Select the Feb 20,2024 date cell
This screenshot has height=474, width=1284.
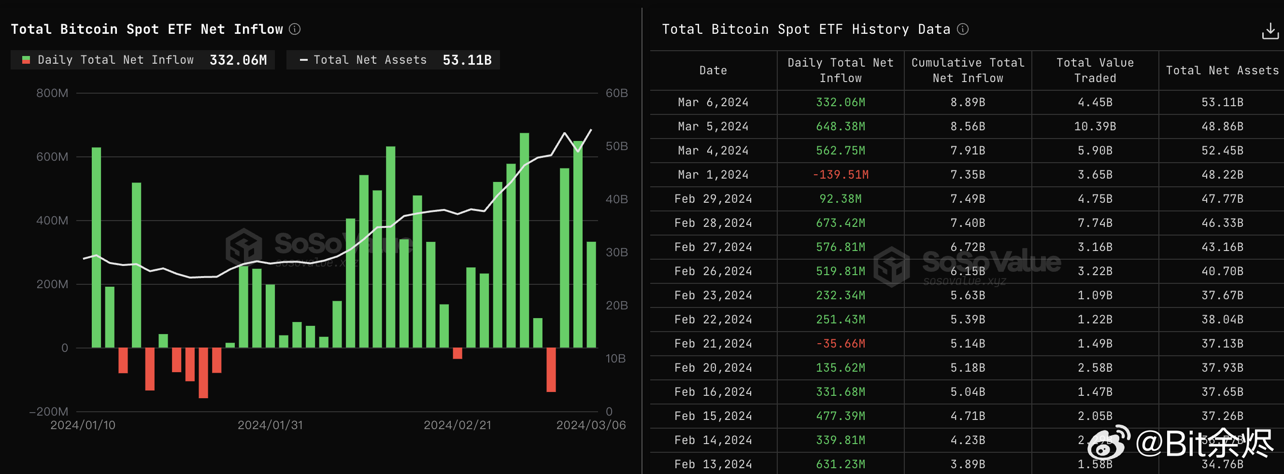(x=713, y=368)
